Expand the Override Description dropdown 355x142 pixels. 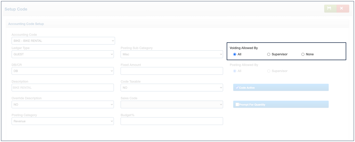(x=62, y=104)
